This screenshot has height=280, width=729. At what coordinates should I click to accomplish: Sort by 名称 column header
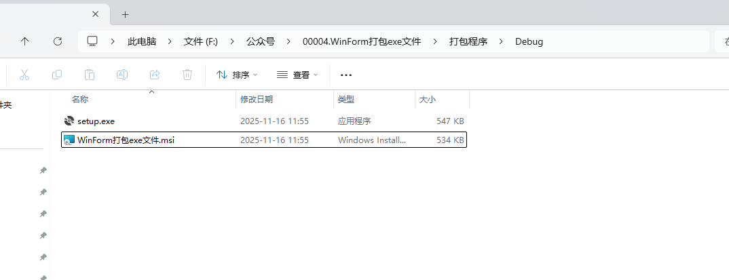(80, 100)
